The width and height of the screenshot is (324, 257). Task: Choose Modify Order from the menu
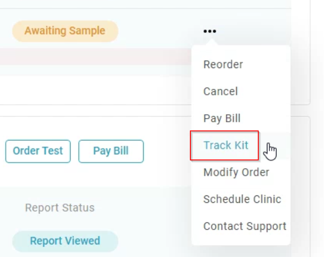tap(236, 172)
